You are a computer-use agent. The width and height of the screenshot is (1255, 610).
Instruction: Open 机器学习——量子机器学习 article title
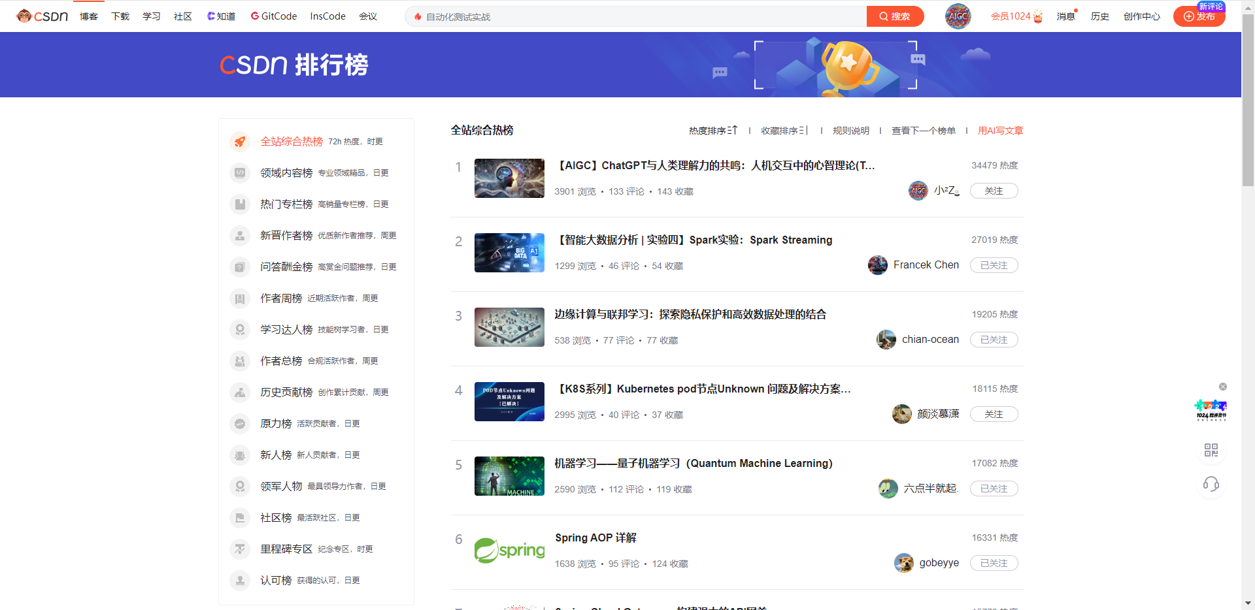[x=694, y=463]
